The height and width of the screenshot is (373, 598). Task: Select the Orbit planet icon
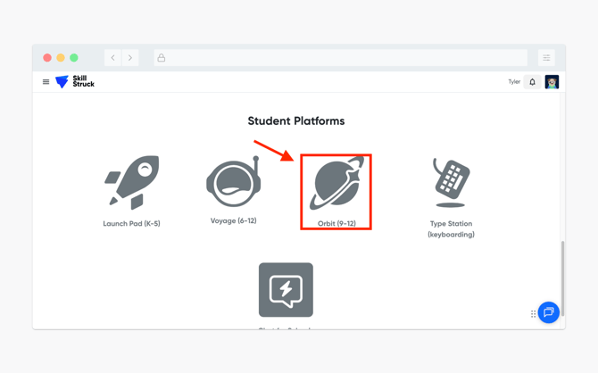click(336, 183)
